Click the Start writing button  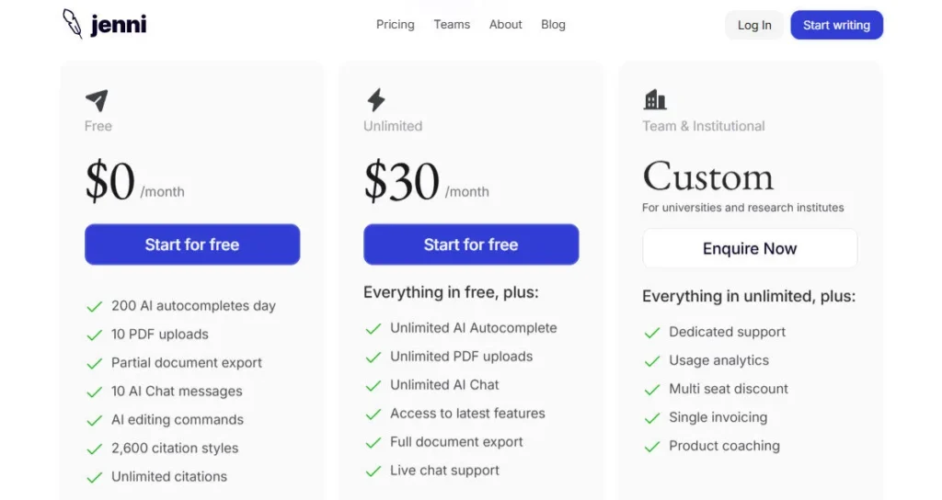[836, 25]
